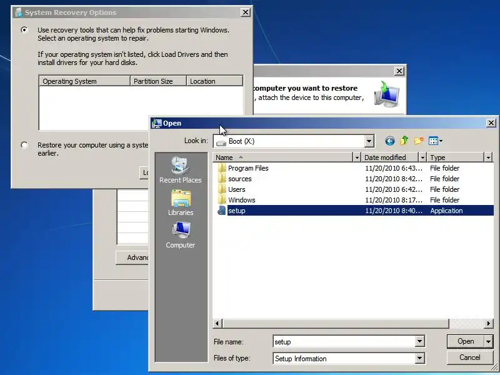Select 'Restore your computer' radio button

point(24,145)
